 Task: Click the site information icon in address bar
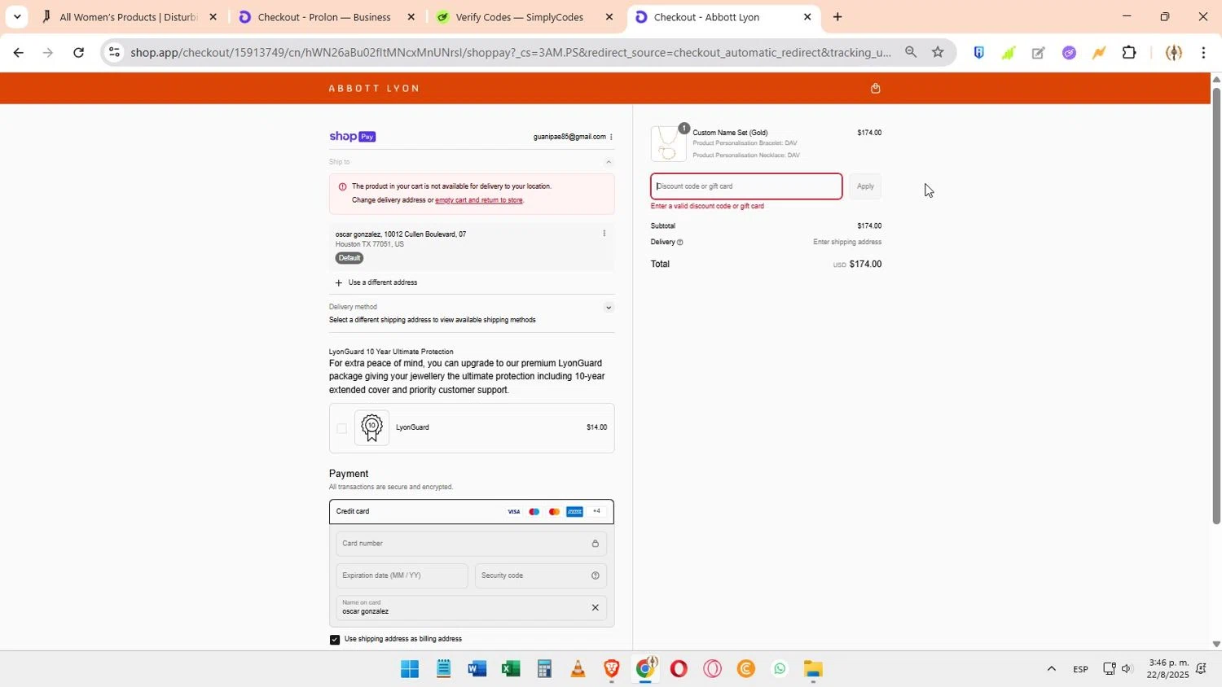coord(114,52)
